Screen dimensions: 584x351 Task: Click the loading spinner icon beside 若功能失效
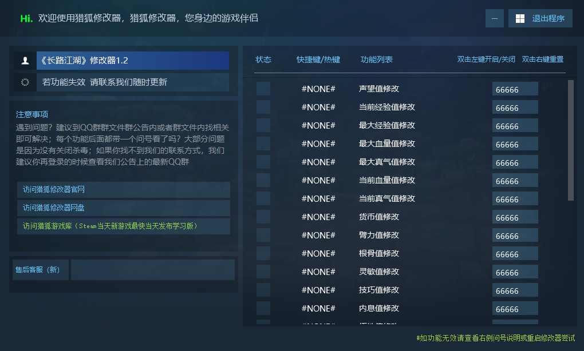click(25, 82)
